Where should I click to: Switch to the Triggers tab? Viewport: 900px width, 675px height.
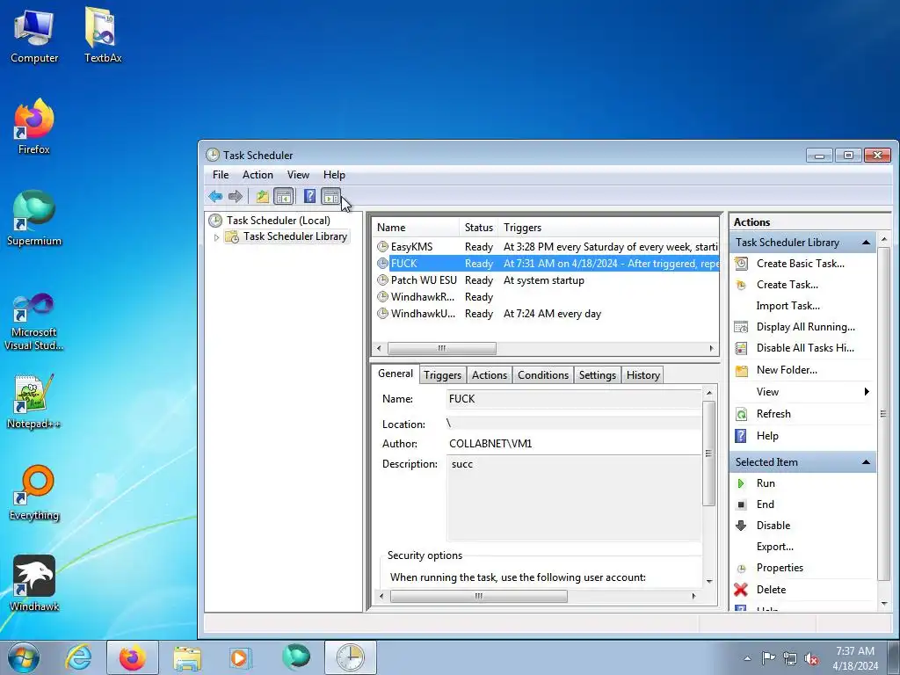coord(443,375)
